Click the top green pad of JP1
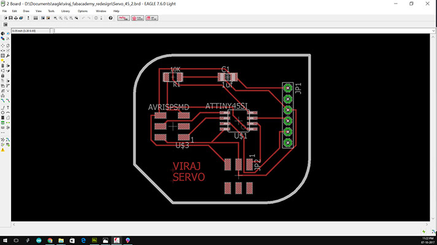 click(x=288, y=88)
